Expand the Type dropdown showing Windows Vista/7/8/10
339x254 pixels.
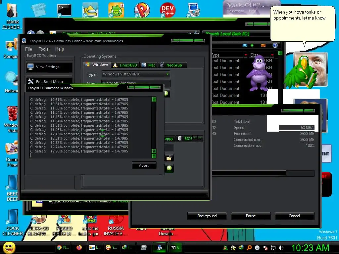tap(136, 74)
